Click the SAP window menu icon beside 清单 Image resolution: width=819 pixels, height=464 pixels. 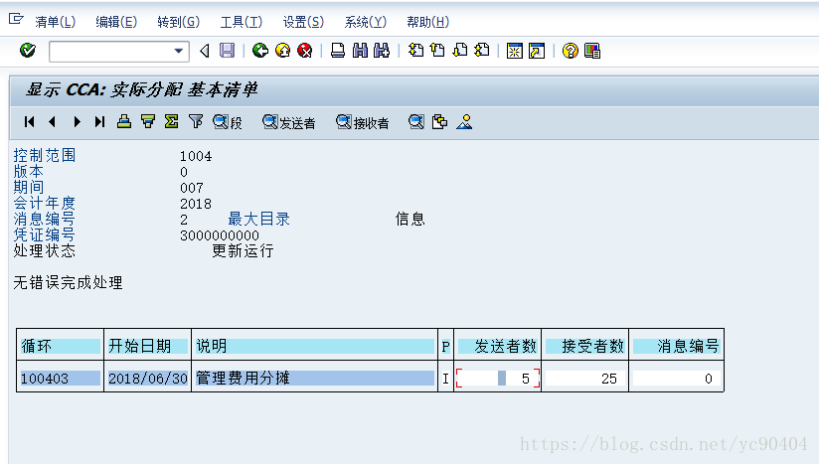[x=16, y=19]
